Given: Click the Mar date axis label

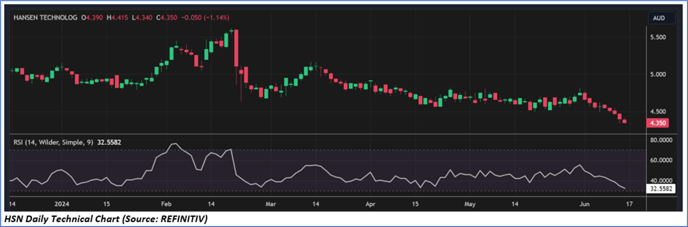Looking at the screenshot, I should pos(271,204).
